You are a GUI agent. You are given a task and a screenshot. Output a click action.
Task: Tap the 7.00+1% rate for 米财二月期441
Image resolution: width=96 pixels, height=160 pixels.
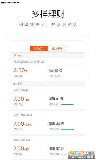pyautogui.click(x=21, y=99)
